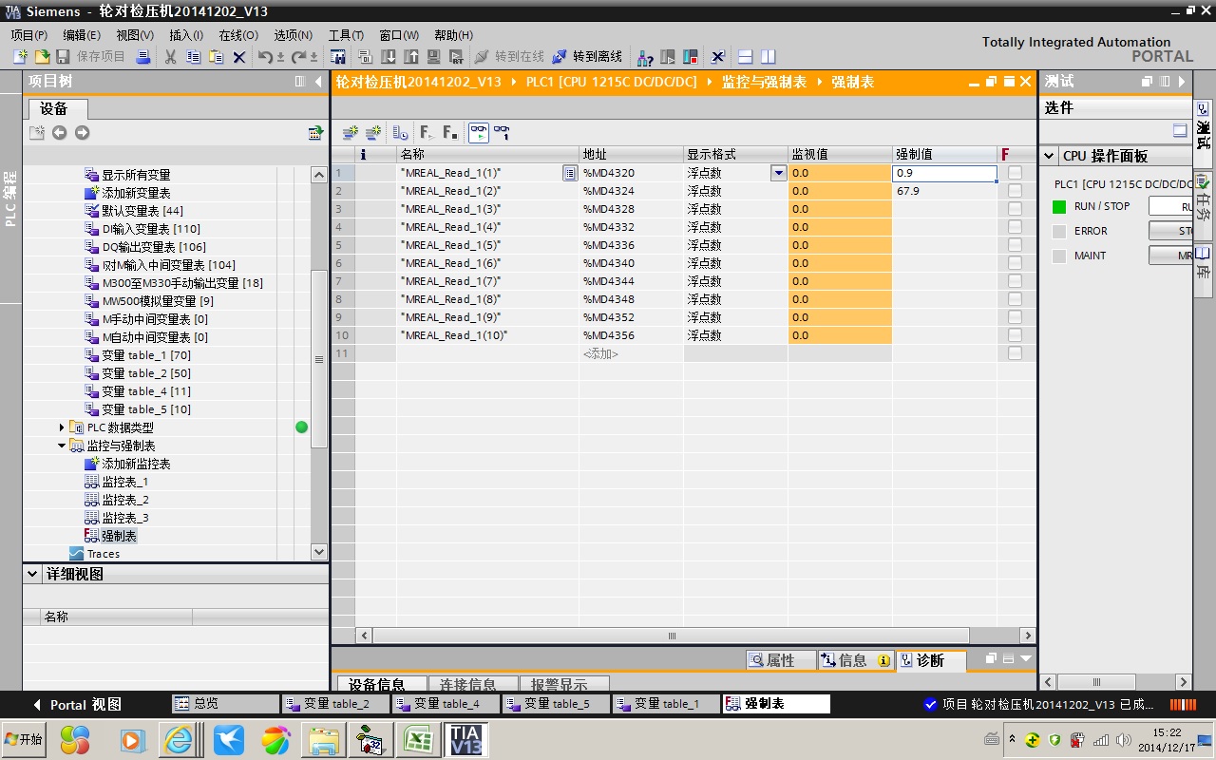Screen dimensions: 1216x760
Task: Add a row in the force table
Action: (373, 133)
